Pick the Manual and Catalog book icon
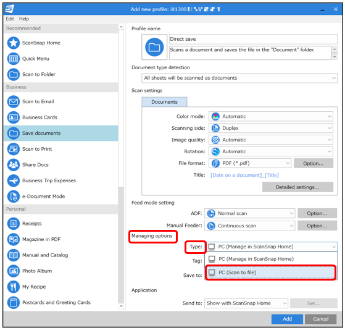The width and height of the screenshot is (345, 330). pos(14,255)
